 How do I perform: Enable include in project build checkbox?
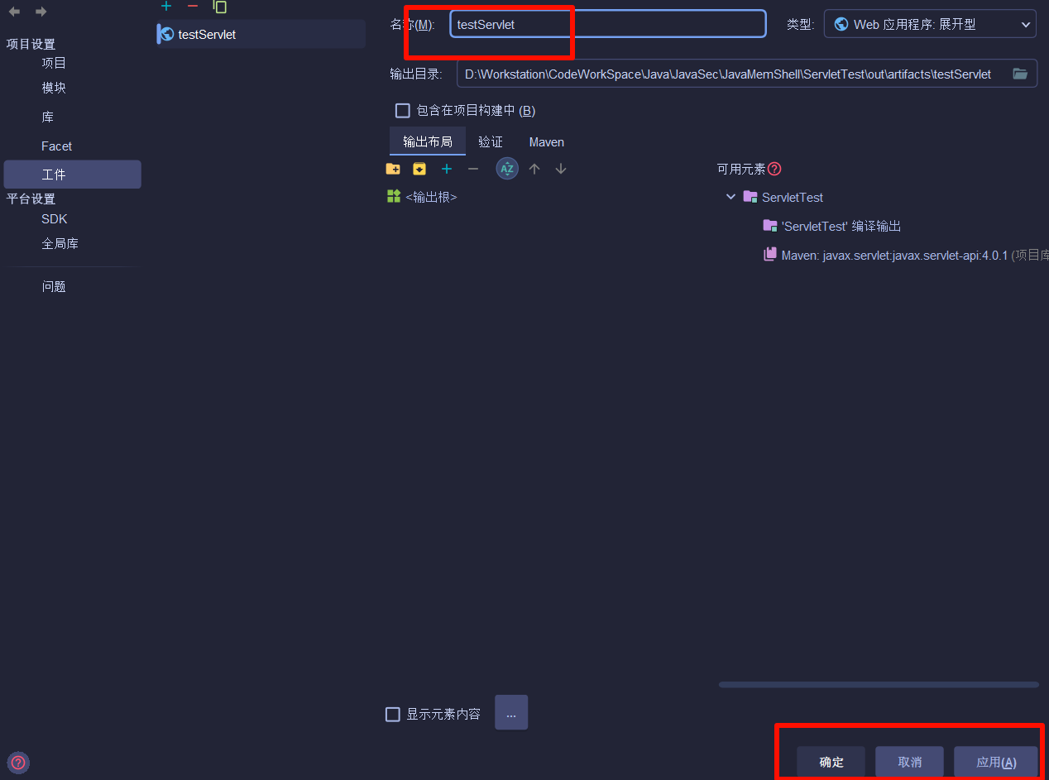click(403, 110)
